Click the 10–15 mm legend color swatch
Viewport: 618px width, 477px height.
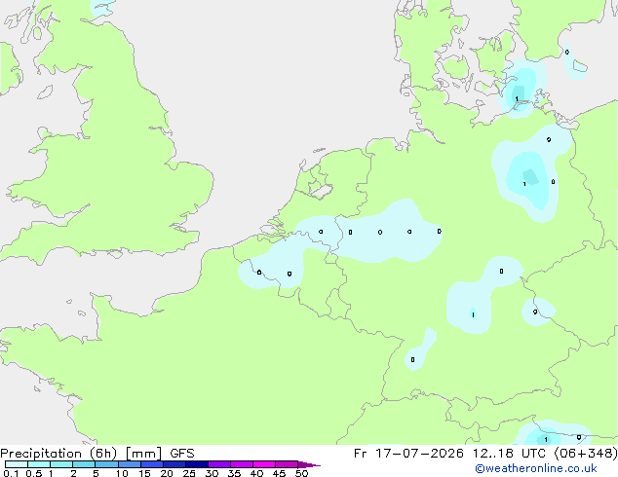coord(130,464)
